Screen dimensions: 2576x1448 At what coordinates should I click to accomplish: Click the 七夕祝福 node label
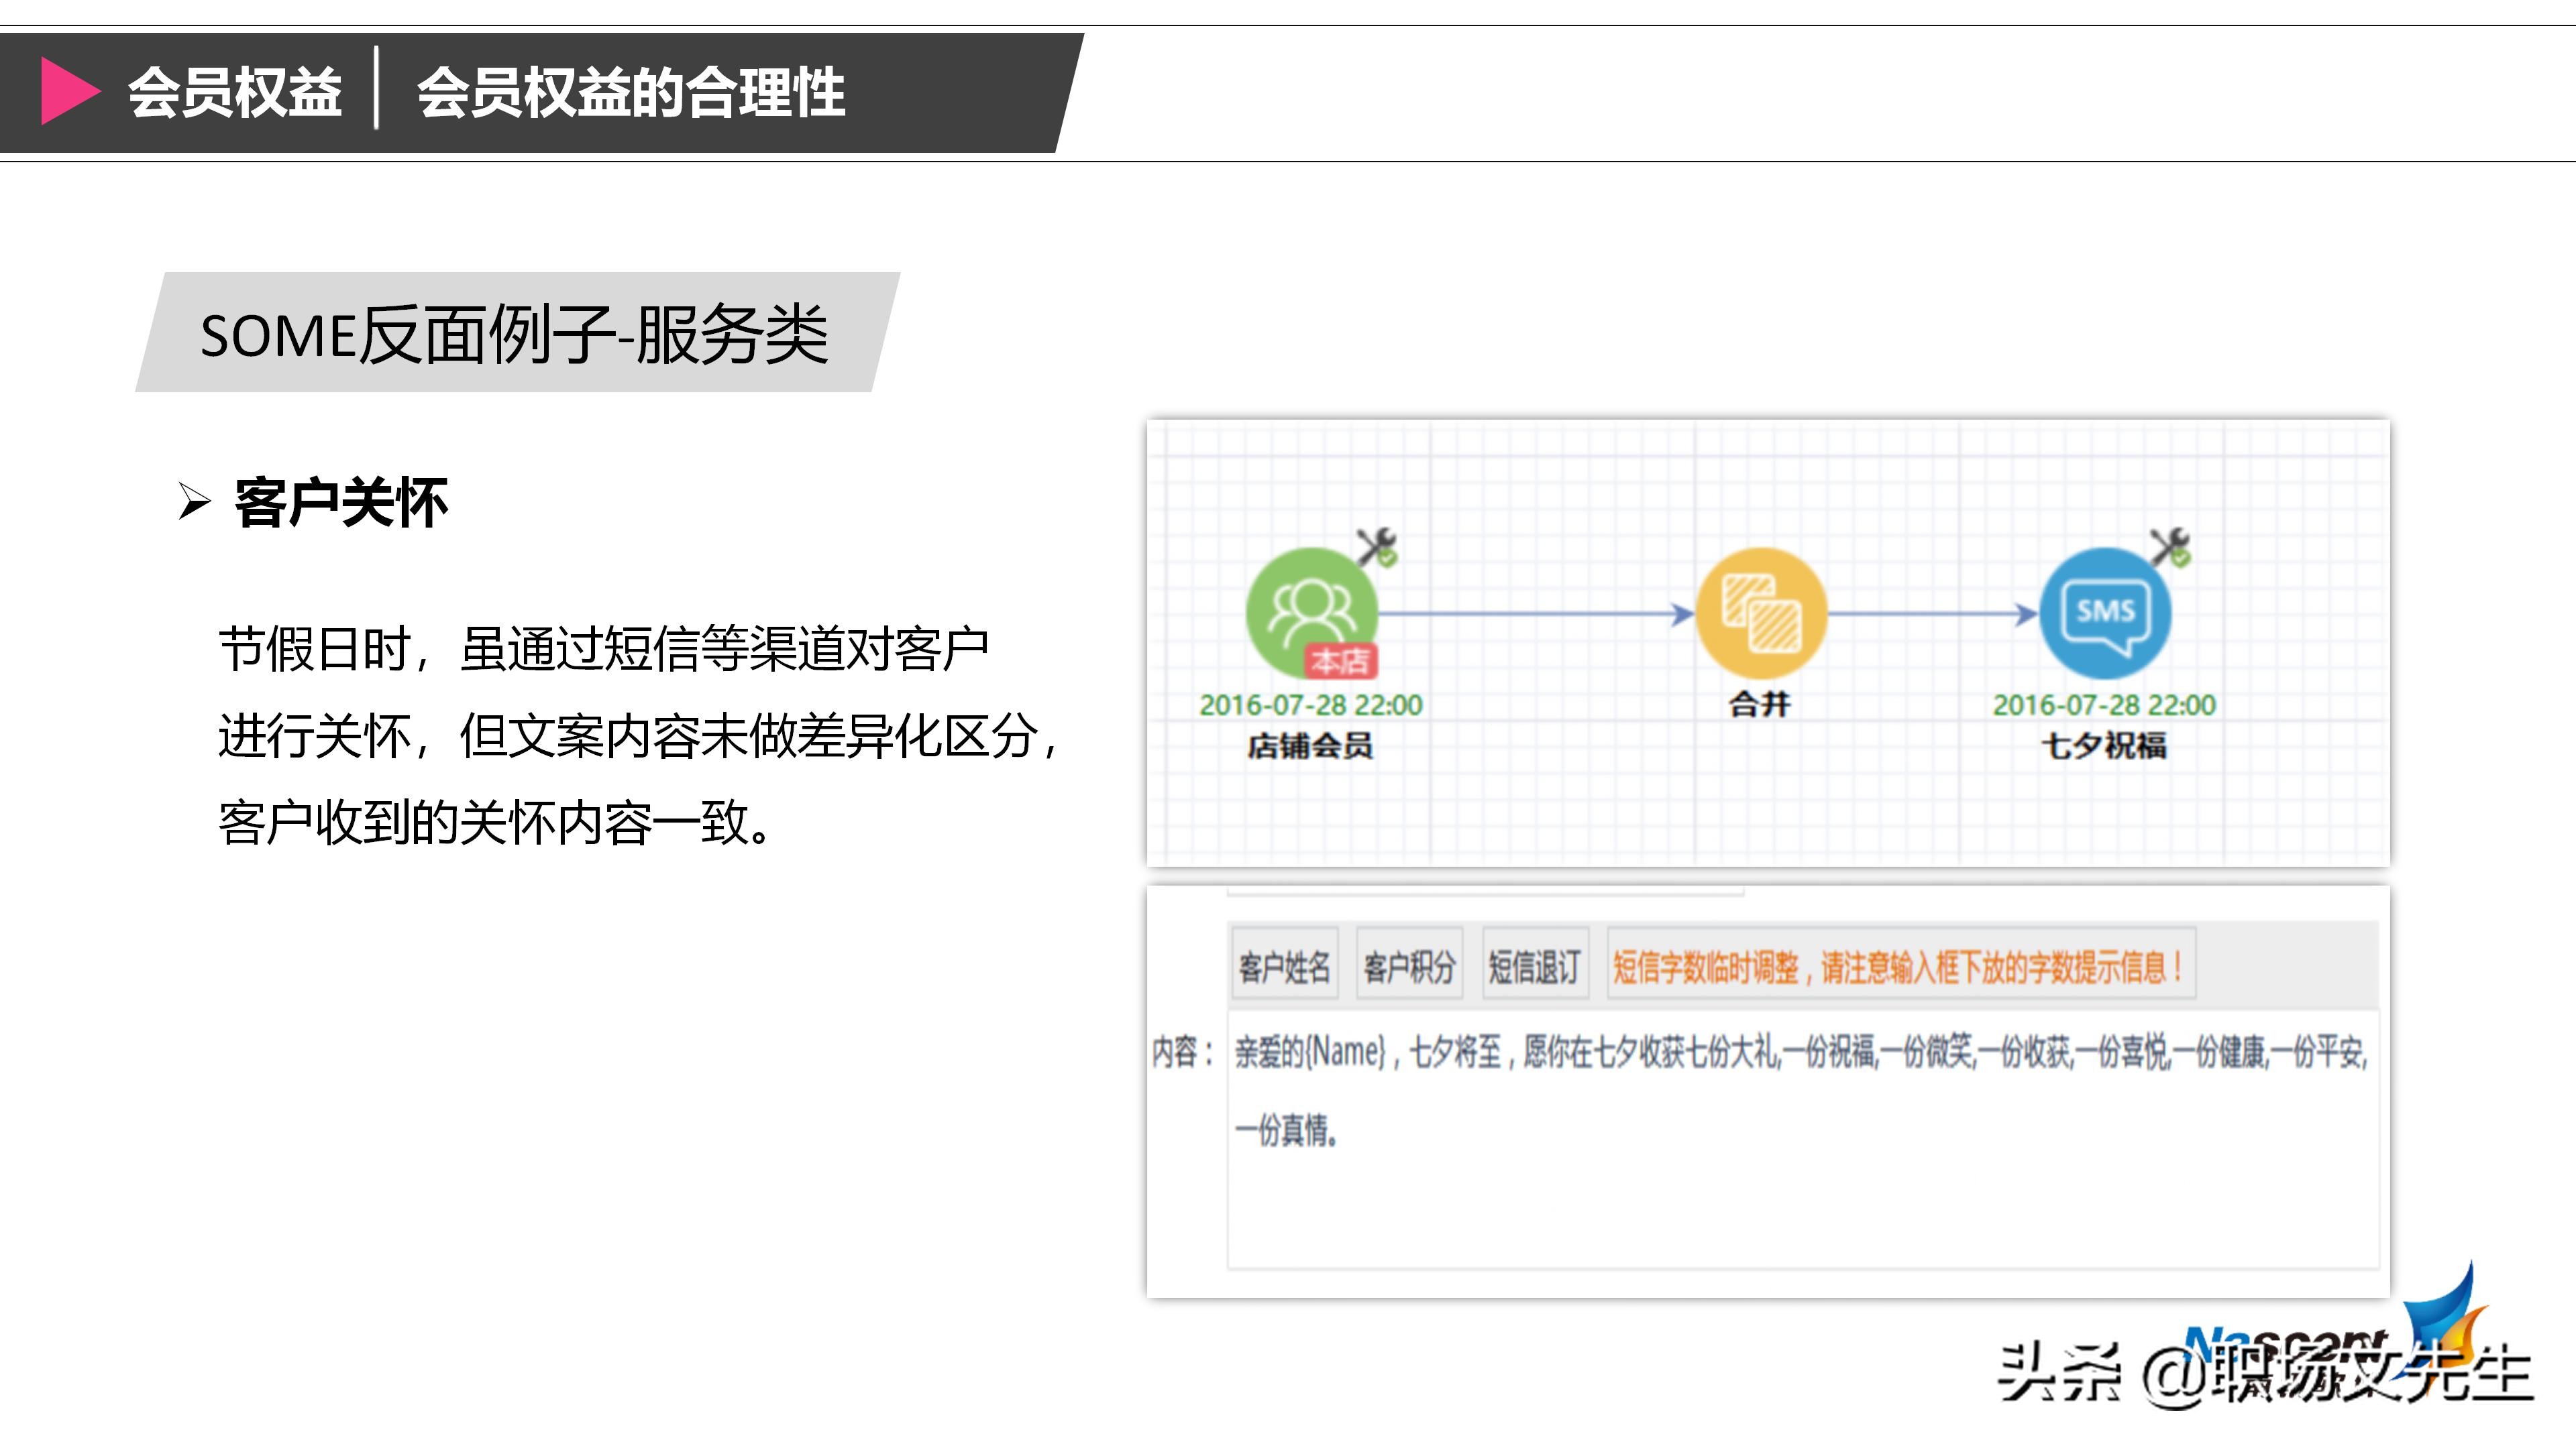(2104, 745)
